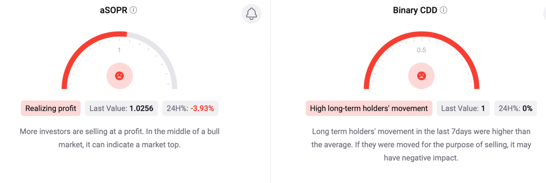Click the aSOPR info icon
Screen dimensions: 546x183
(x=133, y=10)
